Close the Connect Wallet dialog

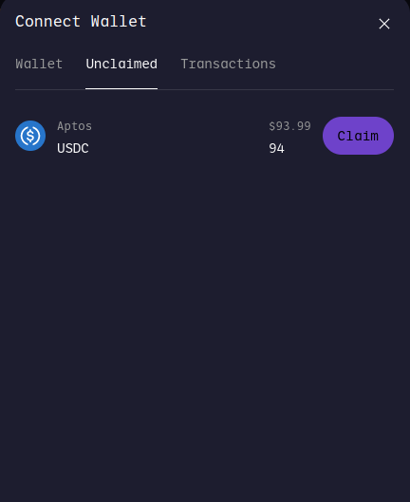point(384,24)
